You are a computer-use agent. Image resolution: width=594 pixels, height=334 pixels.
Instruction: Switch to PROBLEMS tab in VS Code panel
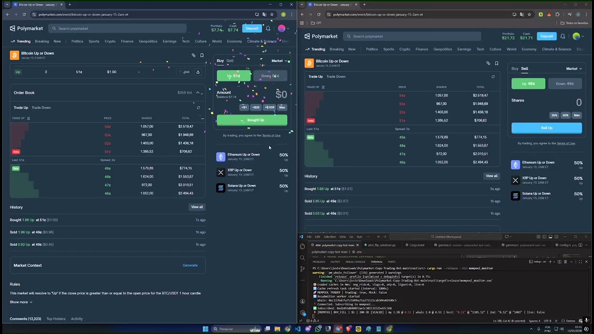pyautogui.click(x=319, y=262)
